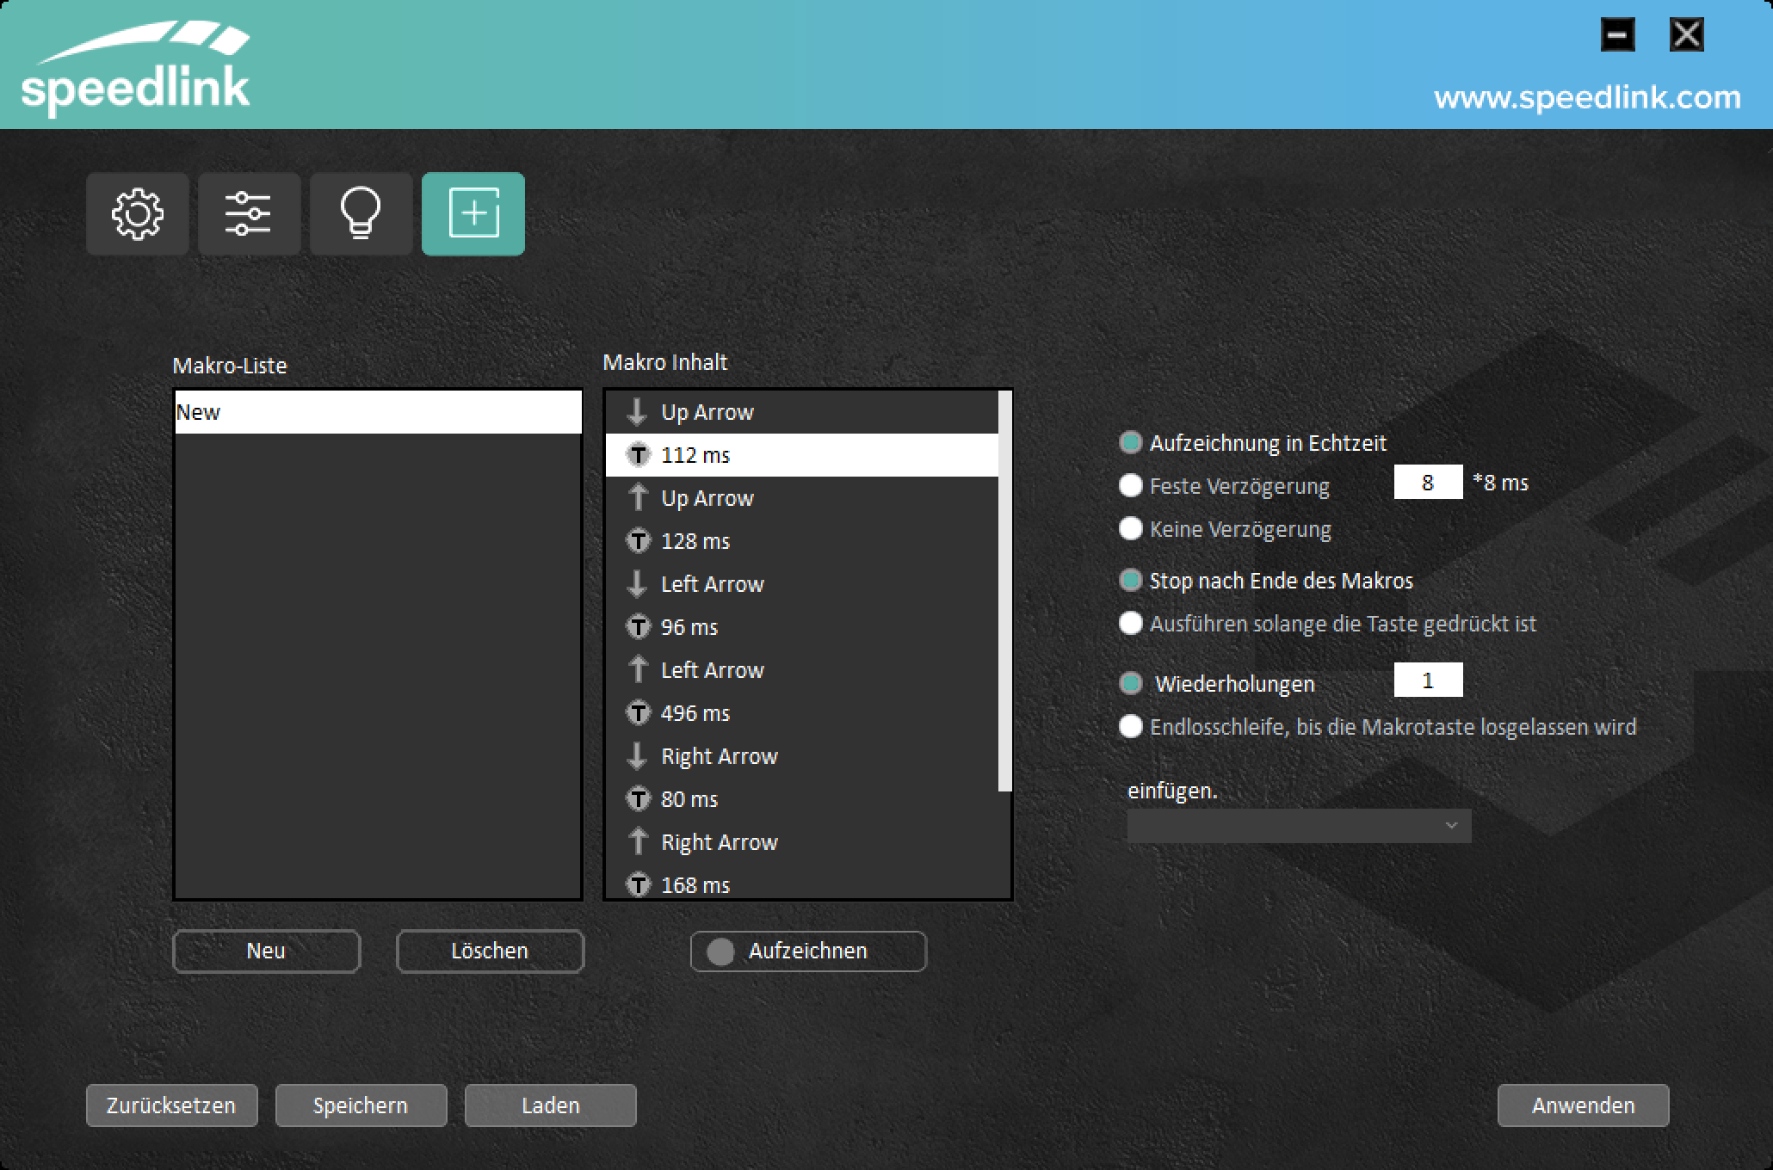Select the macro plus-square tab icon

(473, 213)
